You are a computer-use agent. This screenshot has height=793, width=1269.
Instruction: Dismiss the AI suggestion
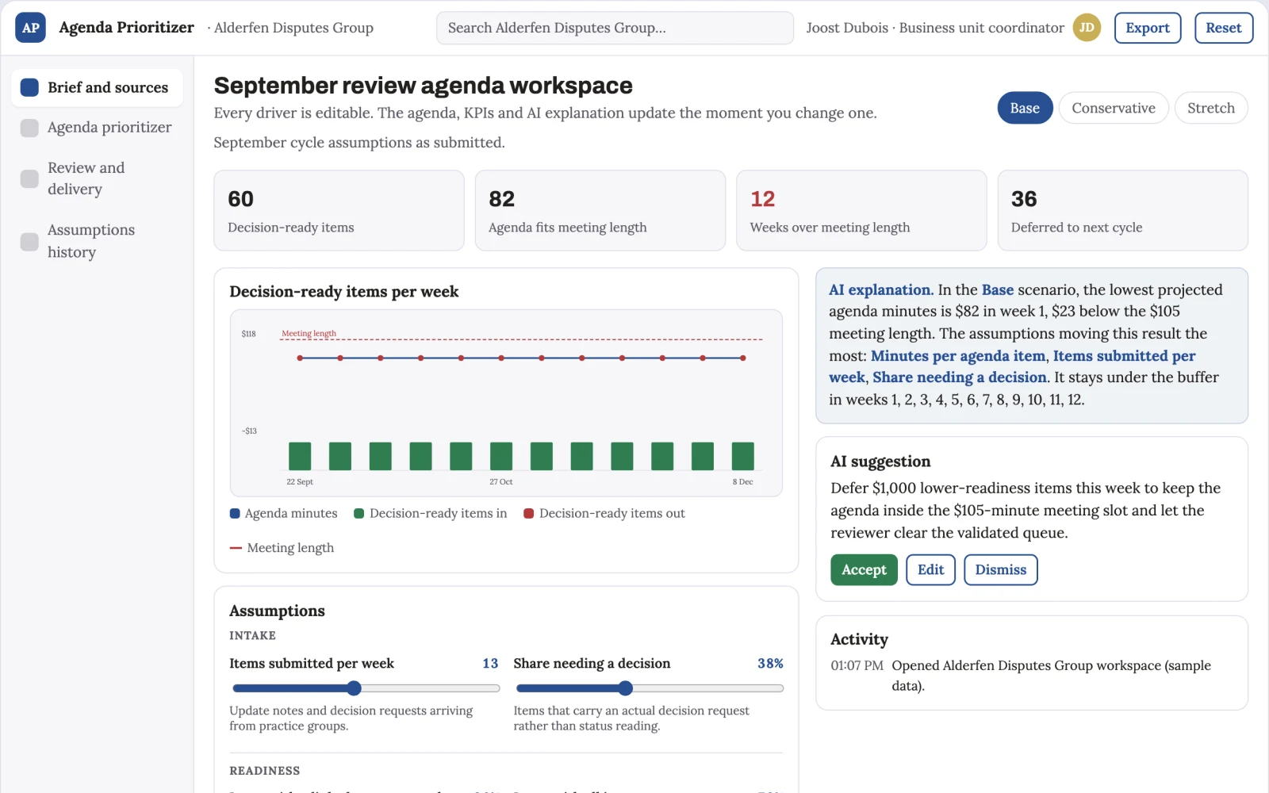(1000, 569)
